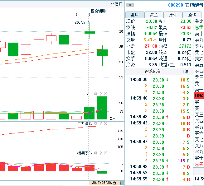Open the 资金 tab

153,15
